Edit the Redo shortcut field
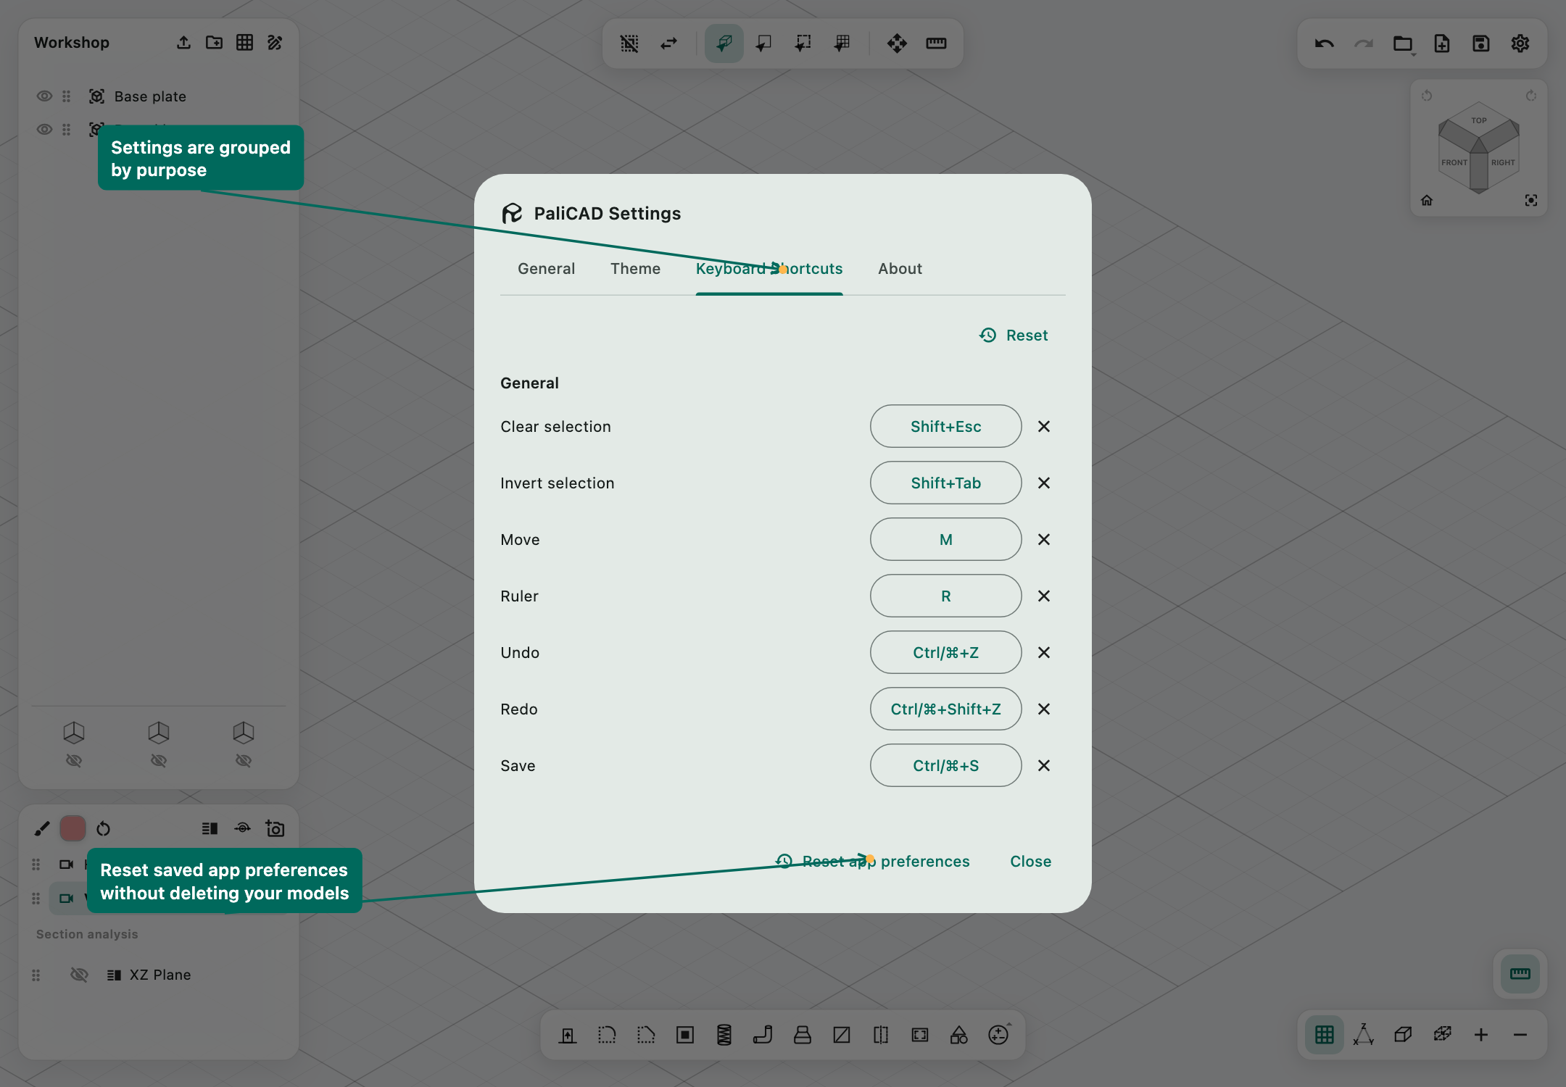The height and width of the screenshot is (1087, 1566). pyautogui.click(x=945, y=709)
